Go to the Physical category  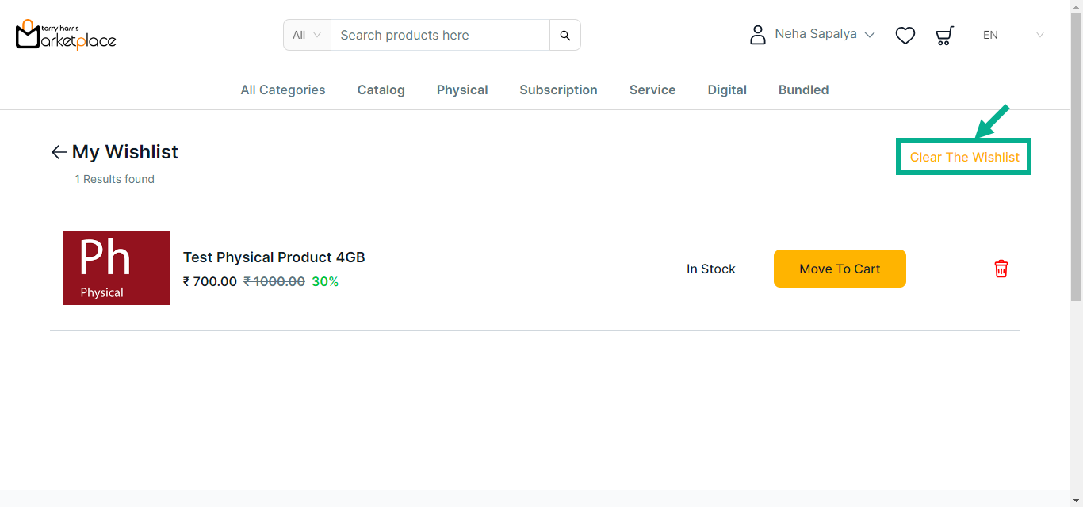(462, 90)
